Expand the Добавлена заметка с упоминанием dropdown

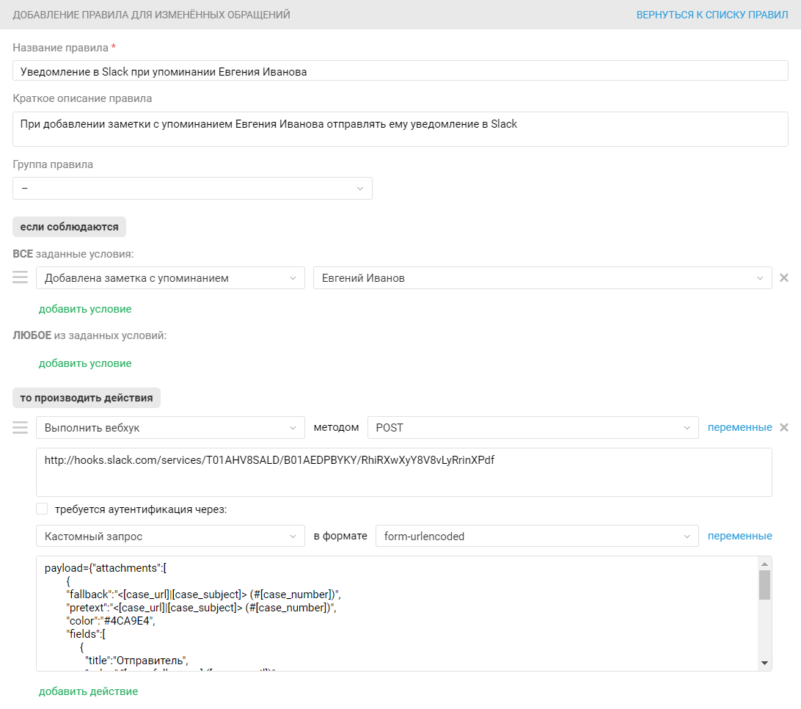click(x=170, y=278)
